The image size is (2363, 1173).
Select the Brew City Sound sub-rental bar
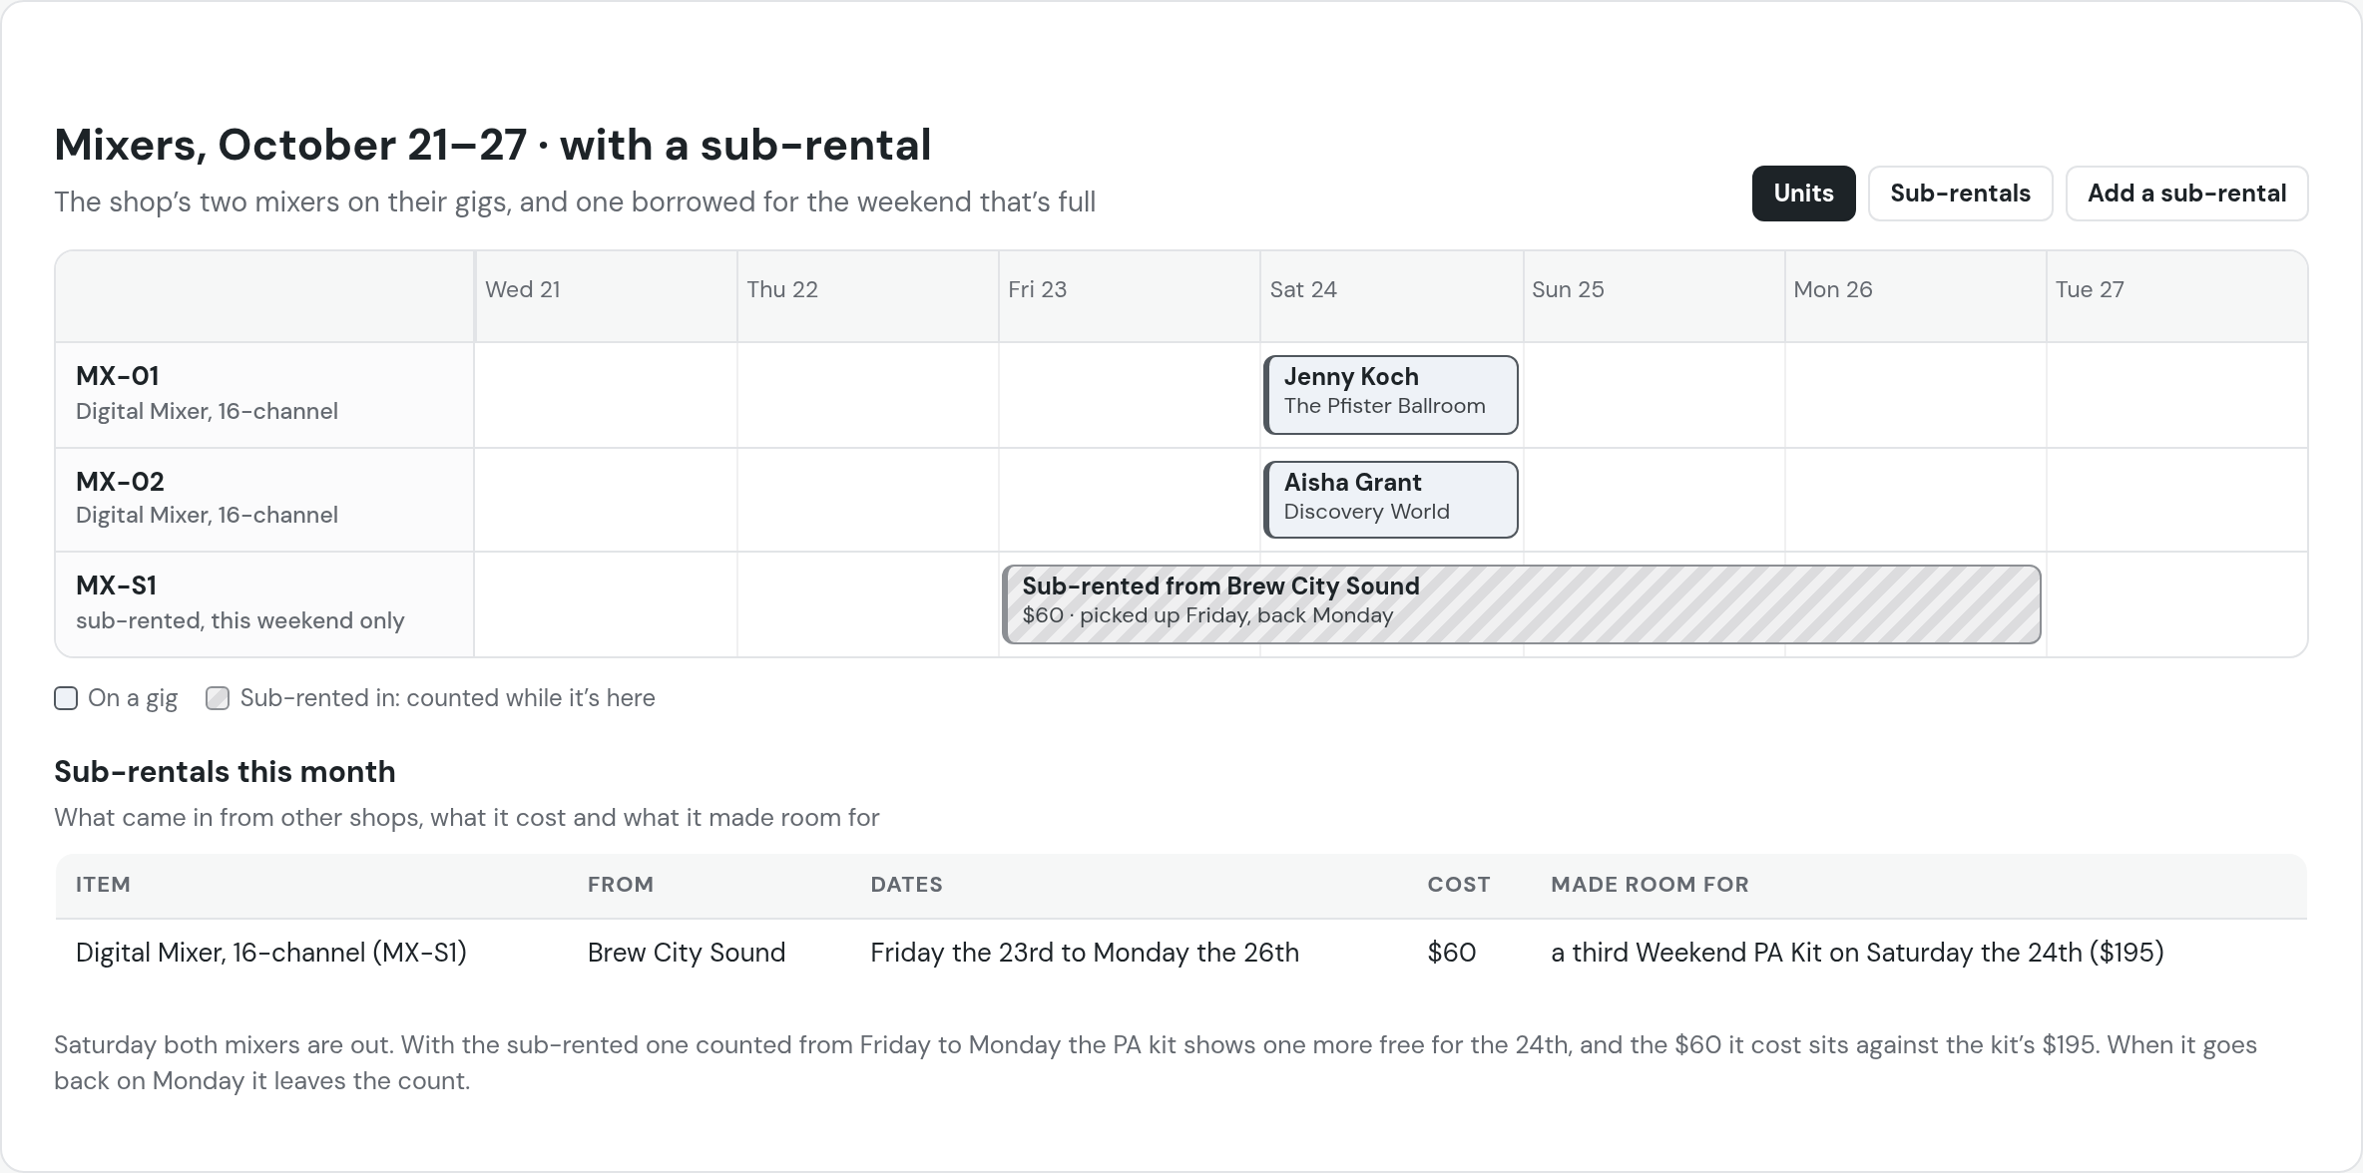click(x=1522, y=604)
